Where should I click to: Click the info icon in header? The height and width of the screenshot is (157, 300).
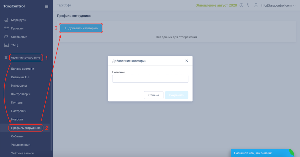click(247, 5)
